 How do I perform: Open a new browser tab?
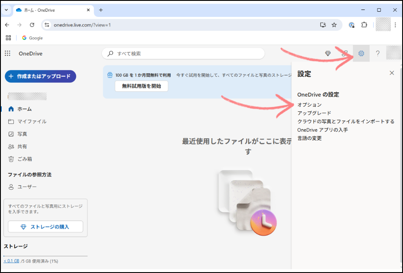(x=101, y=10)
